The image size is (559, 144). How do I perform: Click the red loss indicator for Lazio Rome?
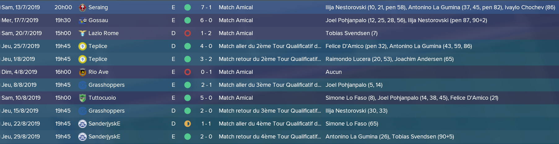(x=188, y=33)
